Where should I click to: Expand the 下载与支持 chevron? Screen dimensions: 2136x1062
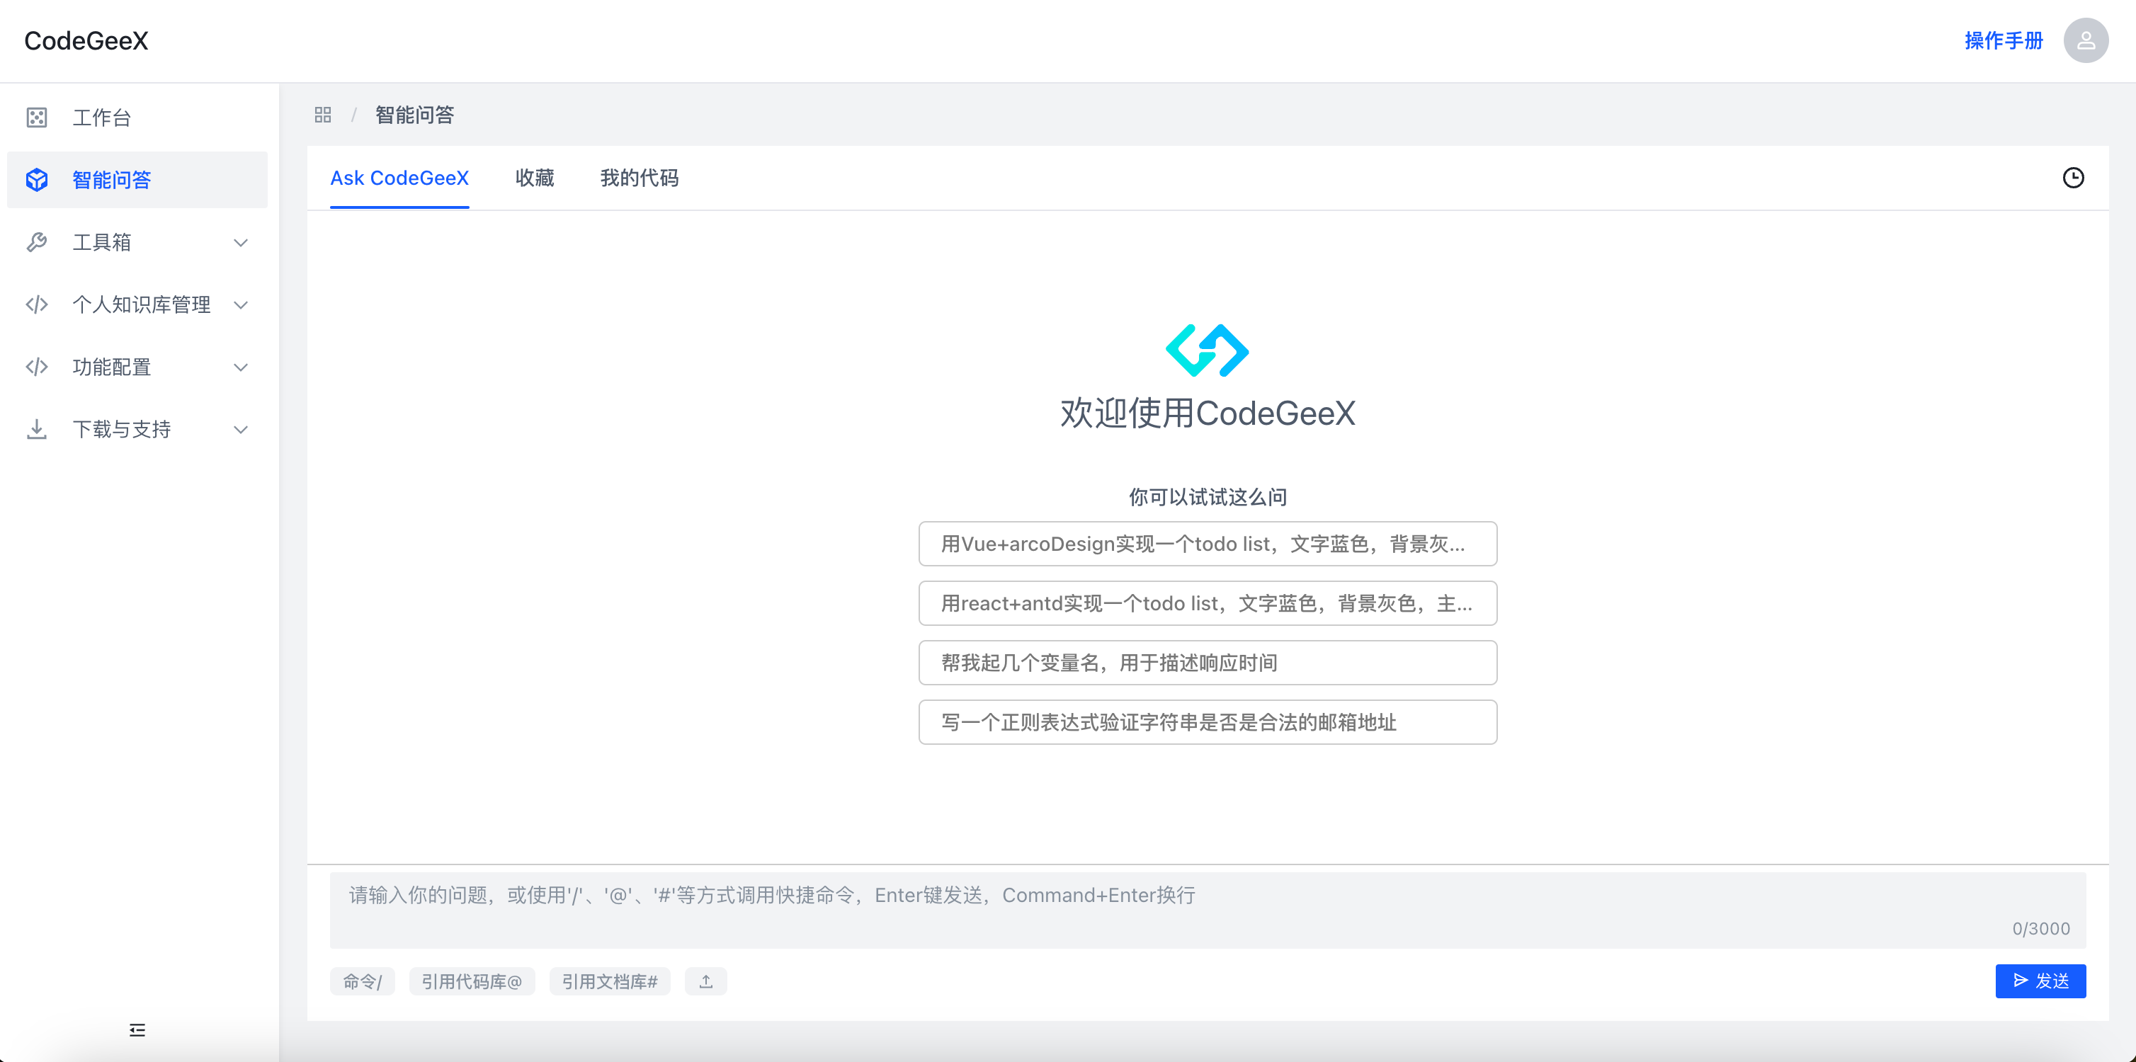[241, 430]
